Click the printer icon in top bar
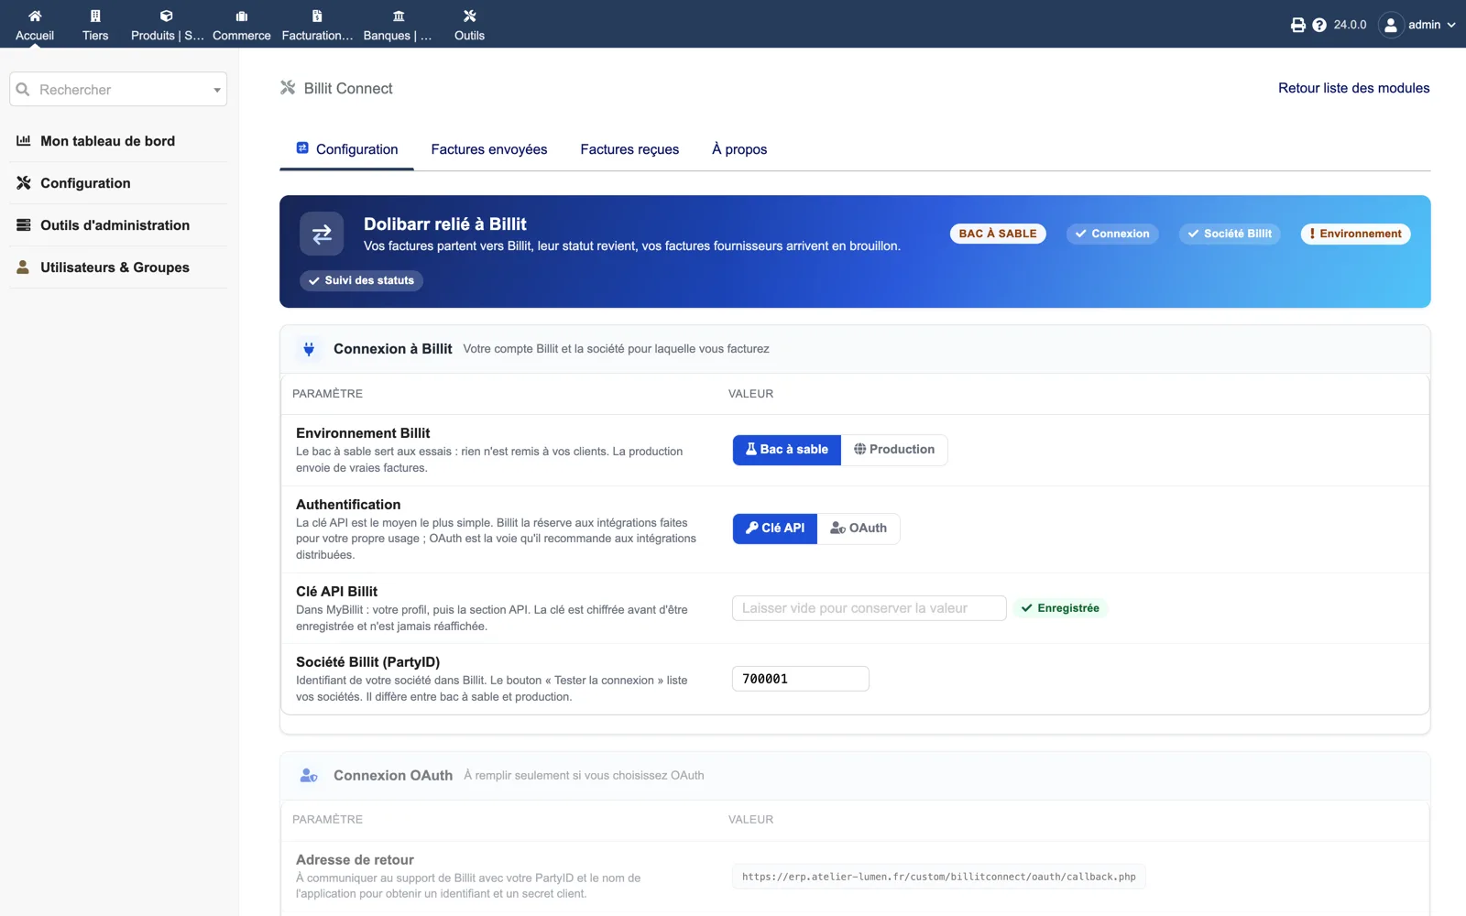1466x916 pixels. click(x=1298, y=25)
